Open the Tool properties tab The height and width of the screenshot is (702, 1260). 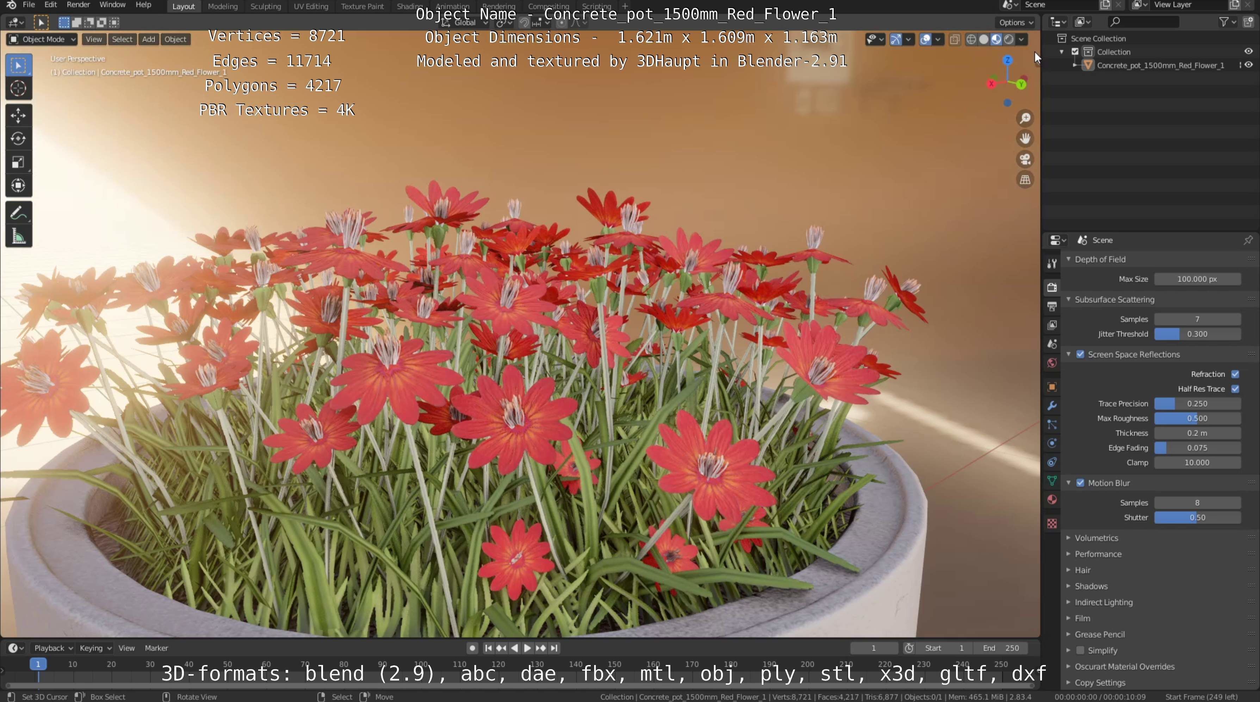pyautogui.click(x=1052, y=264)
